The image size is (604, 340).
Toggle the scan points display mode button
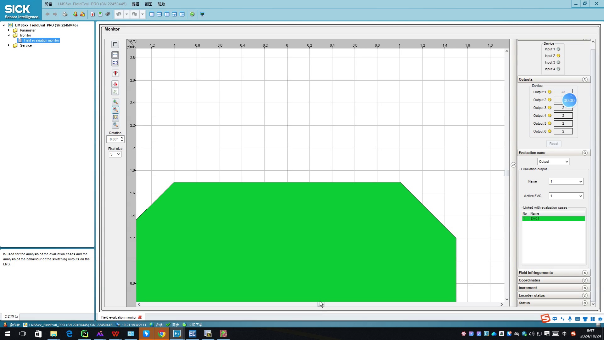click(115, 63)
